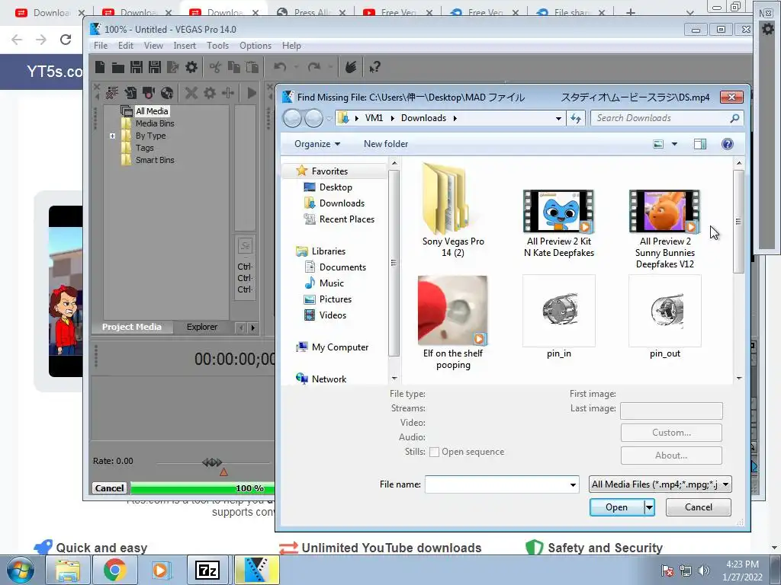
Task: Open the Organize dropdown menu
Action: (x=317, y=144)
